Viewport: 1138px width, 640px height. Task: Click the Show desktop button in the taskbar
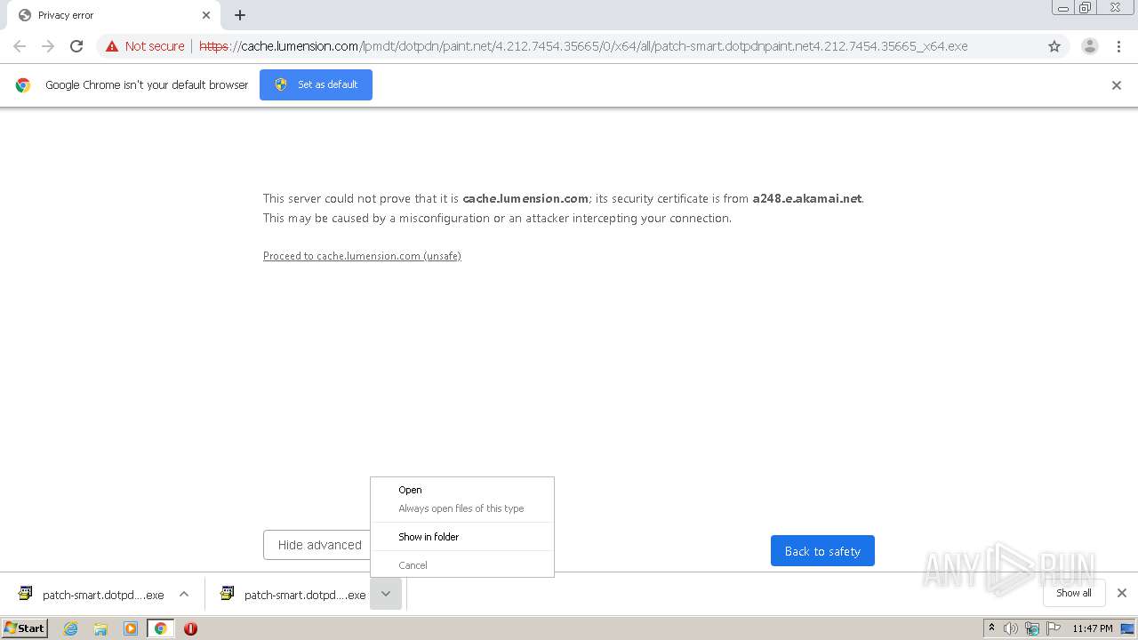(1127, 628)
